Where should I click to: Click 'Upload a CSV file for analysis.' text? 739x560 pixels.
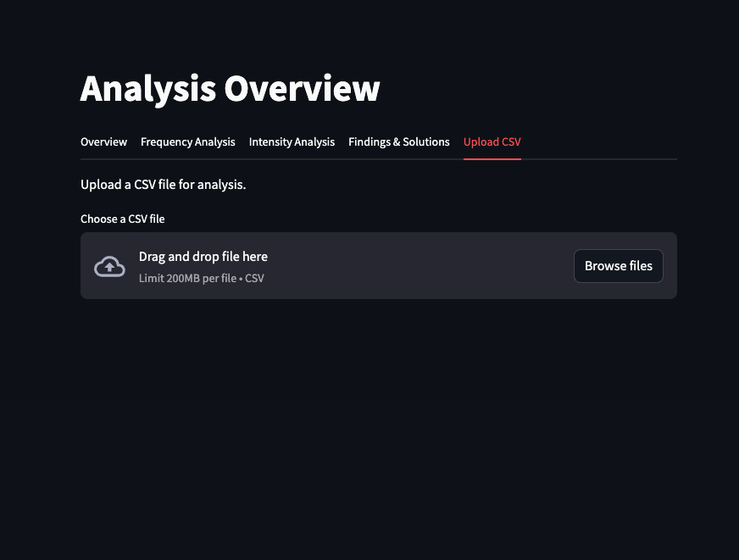click(163, 185)
